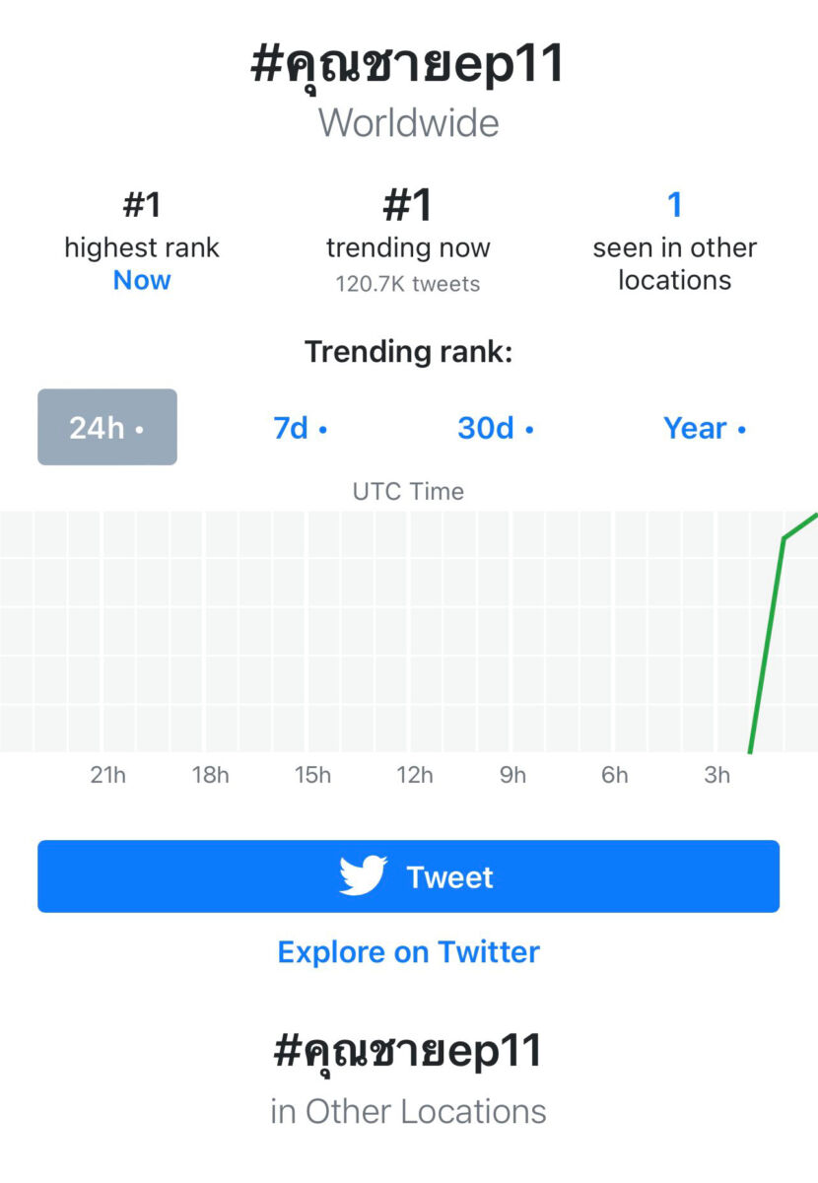Switch to the 7d tab
Screen dimensions: 818x1183
click(x=300, y=428)
